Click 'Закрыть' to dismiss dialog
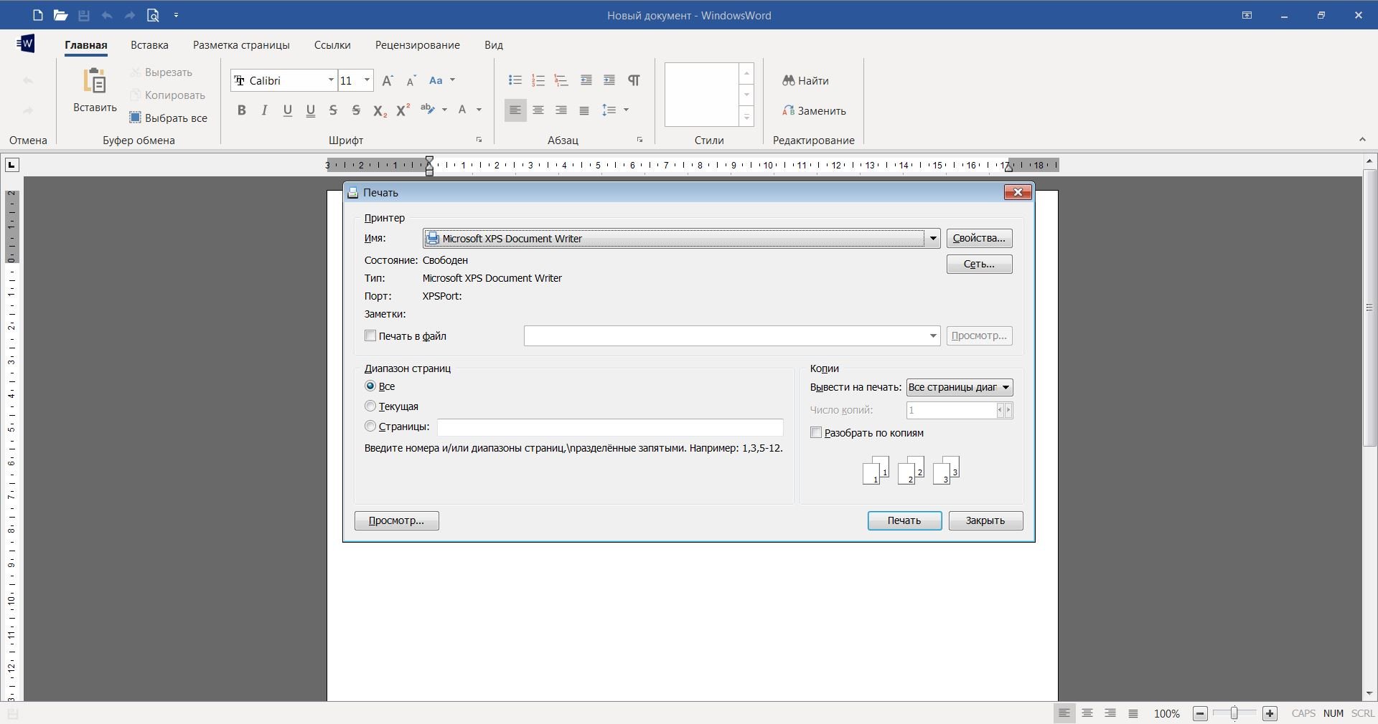 click(985, 520)
